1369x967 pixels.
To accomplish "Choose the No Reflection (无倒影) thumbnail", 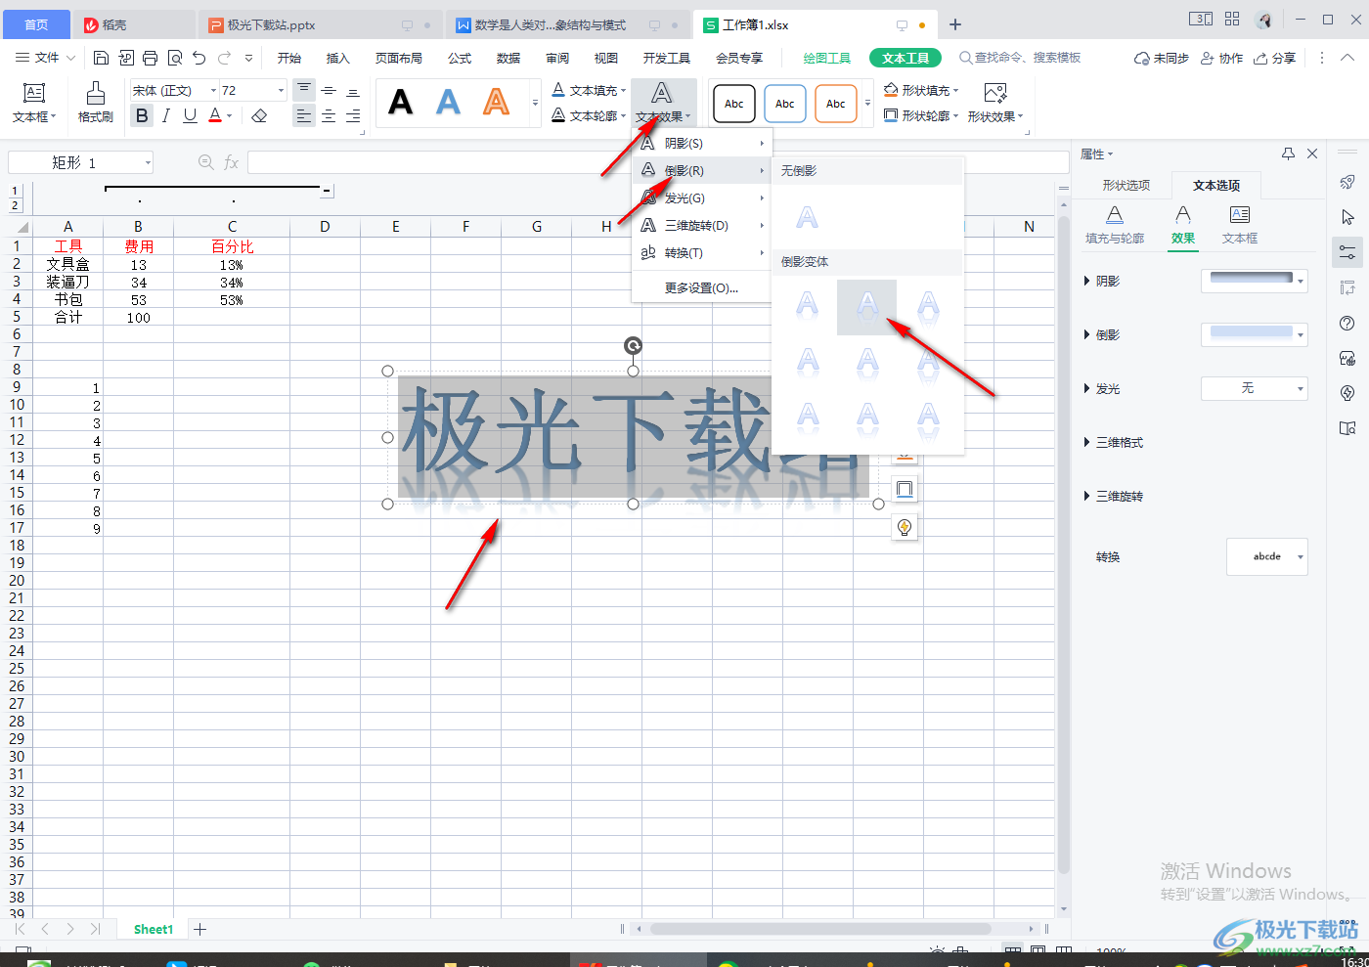I will coord(807,217).
